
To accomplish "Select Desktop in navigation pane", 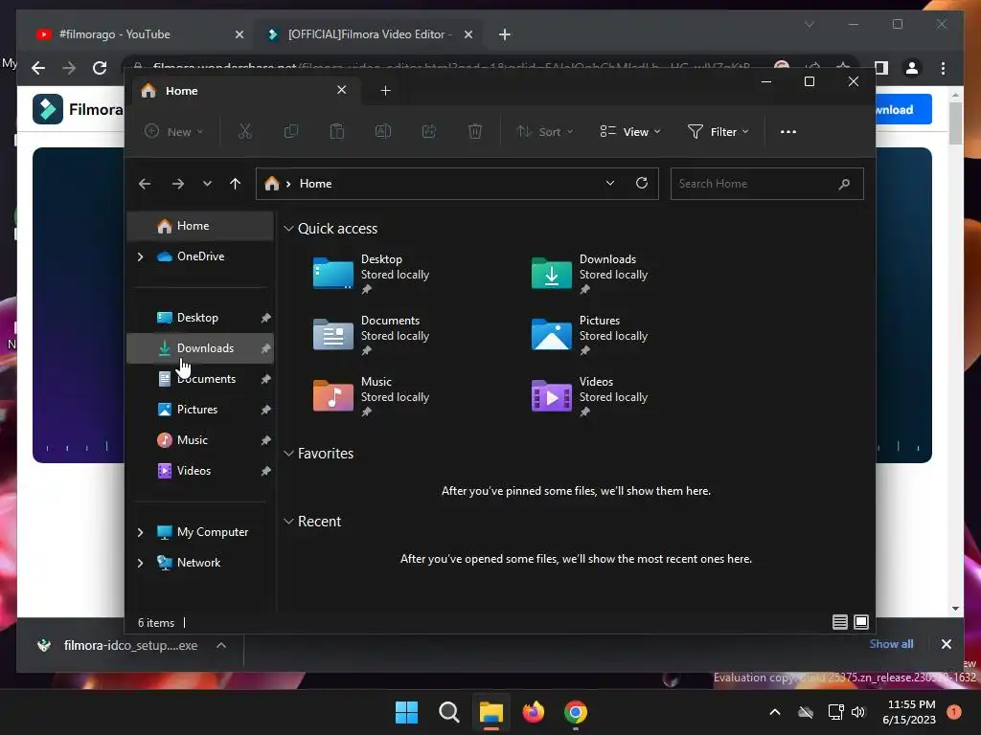I will 200,318.
